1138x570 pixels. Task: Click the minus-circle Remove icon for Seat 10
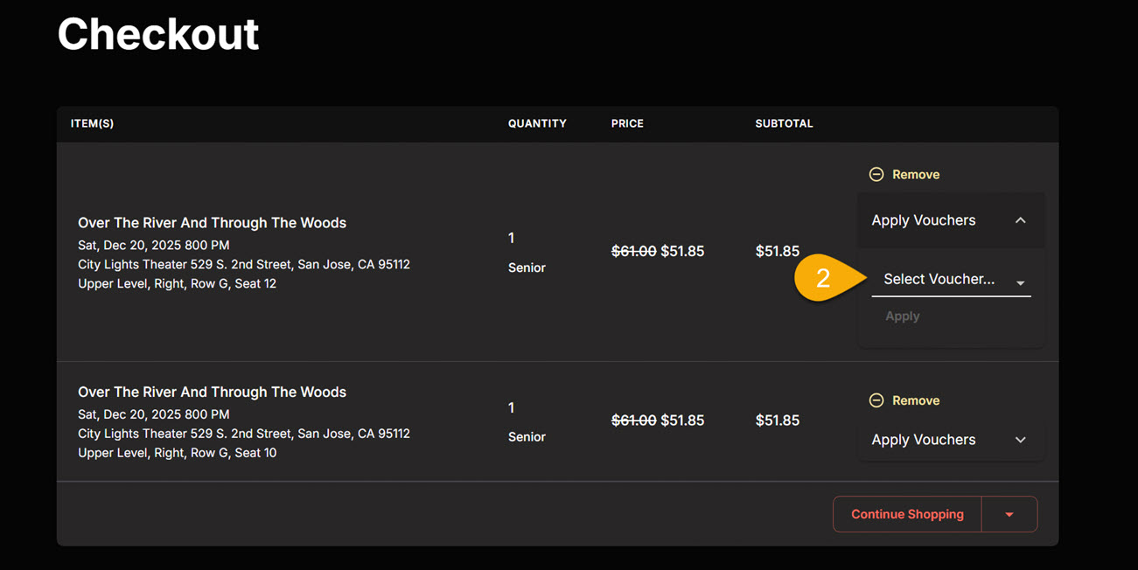(x=876, y=400)
